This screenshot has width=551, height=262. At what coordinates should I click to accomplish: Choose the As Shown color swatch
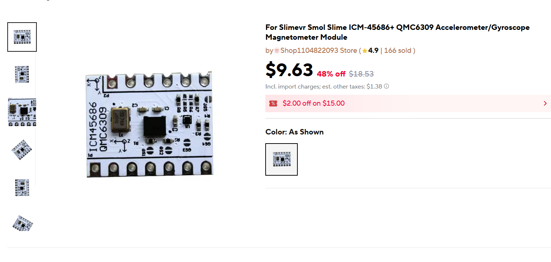point(281,159)
